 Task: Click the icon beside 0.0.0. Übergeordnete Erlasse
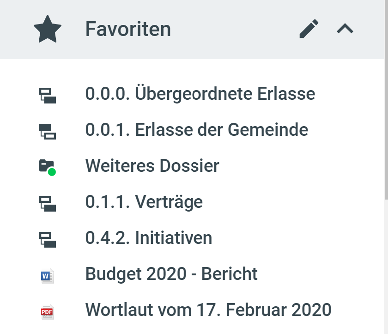tap(47, 95)
